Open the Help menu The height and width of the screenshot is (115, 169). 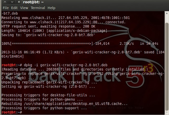[51, 8]
